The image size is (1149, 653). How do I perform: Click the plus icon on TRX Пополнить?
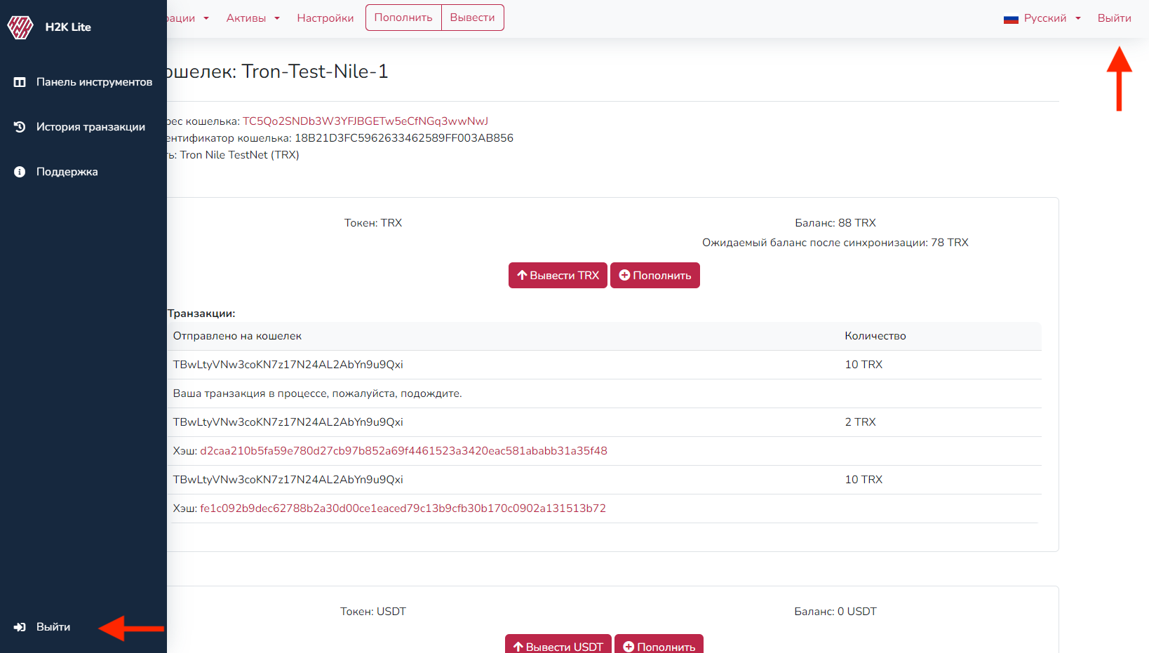624,276
